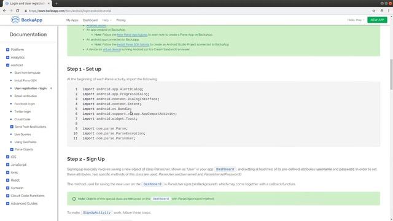Expand the iOS section
The image size is (393, 221).
tap(8, 157)
